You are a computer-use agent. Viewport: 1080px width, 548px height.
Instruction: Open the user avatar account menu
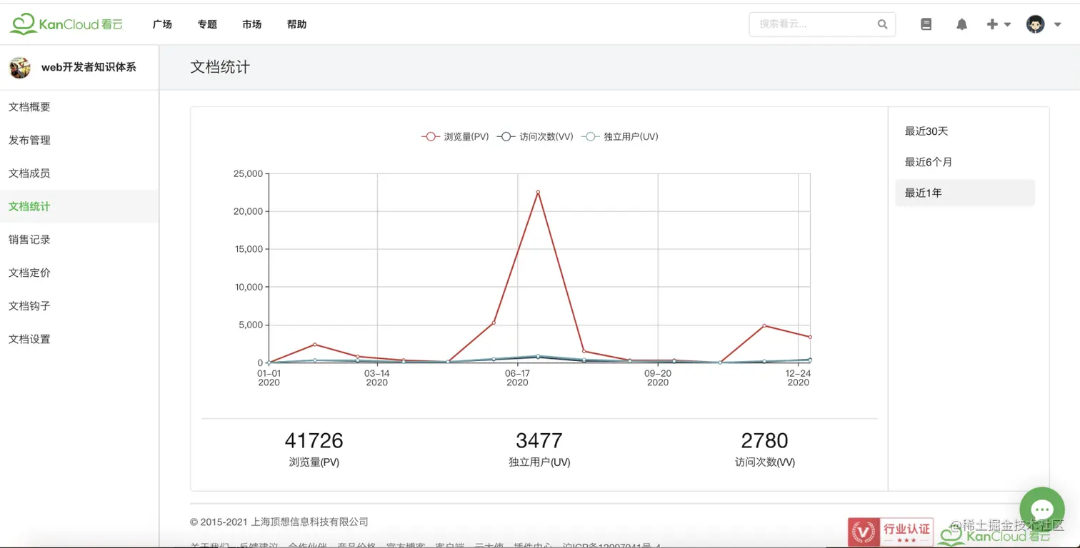click(1044, 24)
